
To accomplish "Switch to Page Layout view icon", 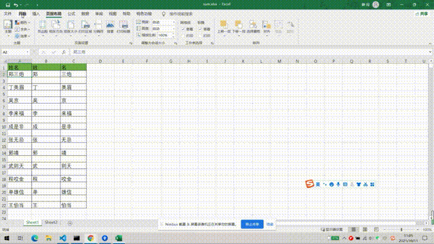I will tap(365, 230).
